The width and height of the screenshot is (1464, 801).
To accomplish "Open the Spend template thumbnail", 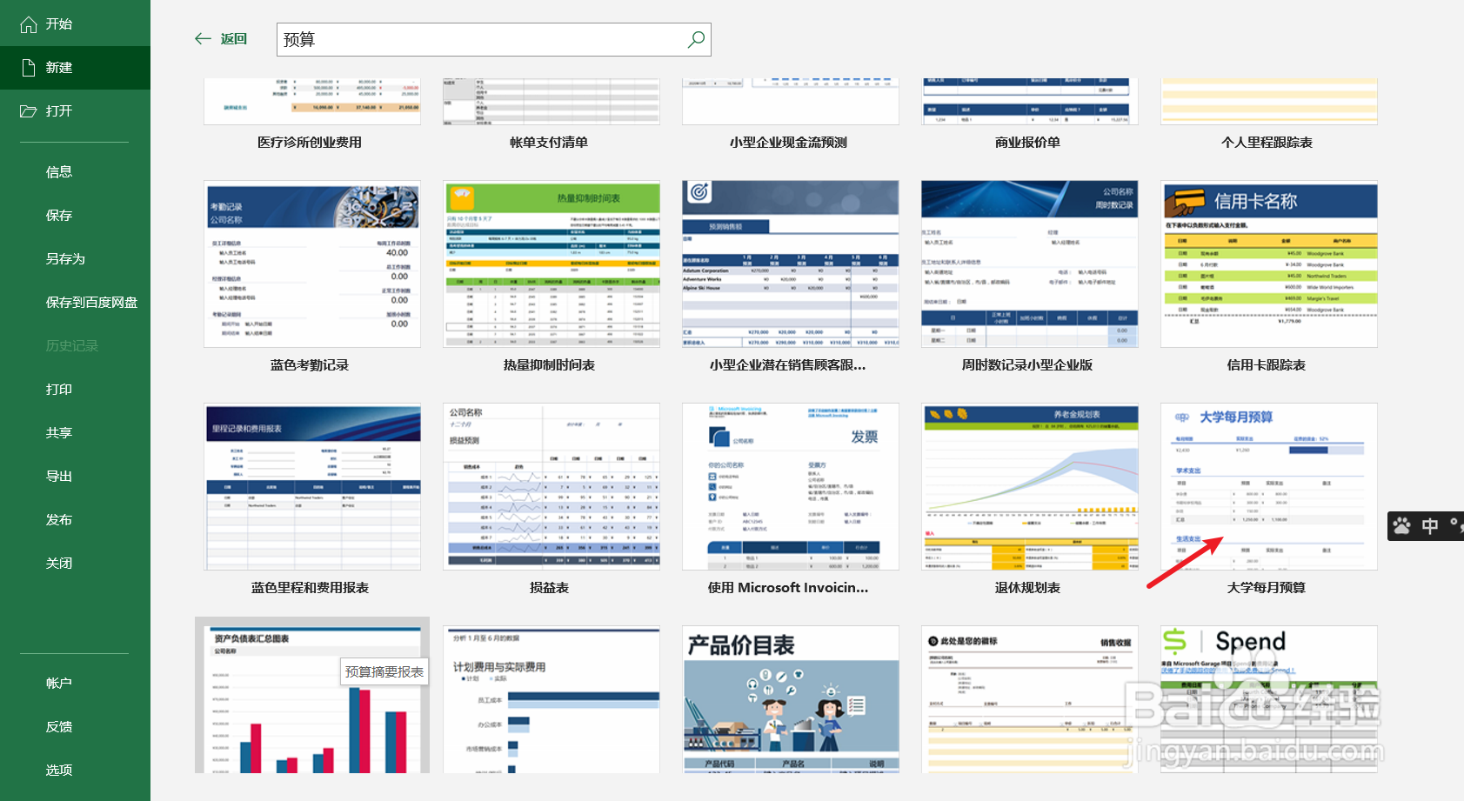I will (x=1269, y=699).
